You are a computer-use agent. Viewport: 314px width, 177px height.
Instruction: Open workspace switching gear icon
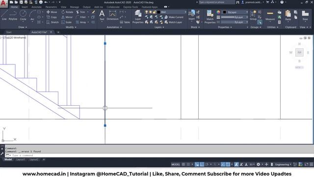coord(259,164)
